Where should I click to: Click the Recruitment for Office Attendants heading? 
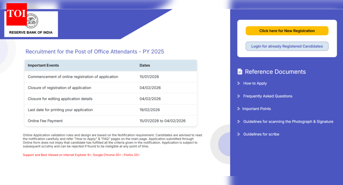95,51
